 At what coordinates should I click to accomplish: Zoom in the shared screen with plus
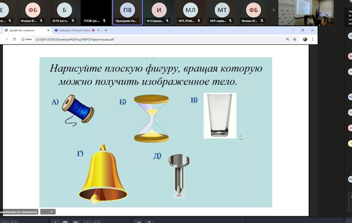52,212
